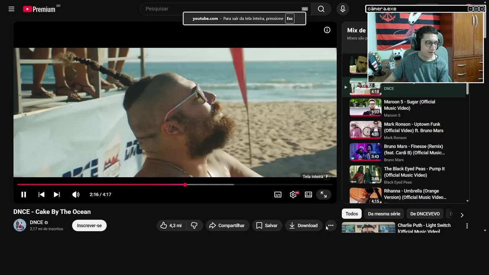Screen dimensions: 489x275
Task: Select the De DNCEVEVO chip
Action: 425,214
